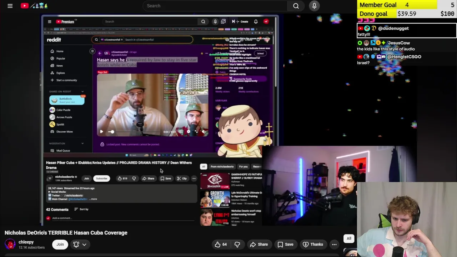The width and height of the screenshot is (457, 257).
Task: Collapse the Moderation section
Action: tap(82, 143)
